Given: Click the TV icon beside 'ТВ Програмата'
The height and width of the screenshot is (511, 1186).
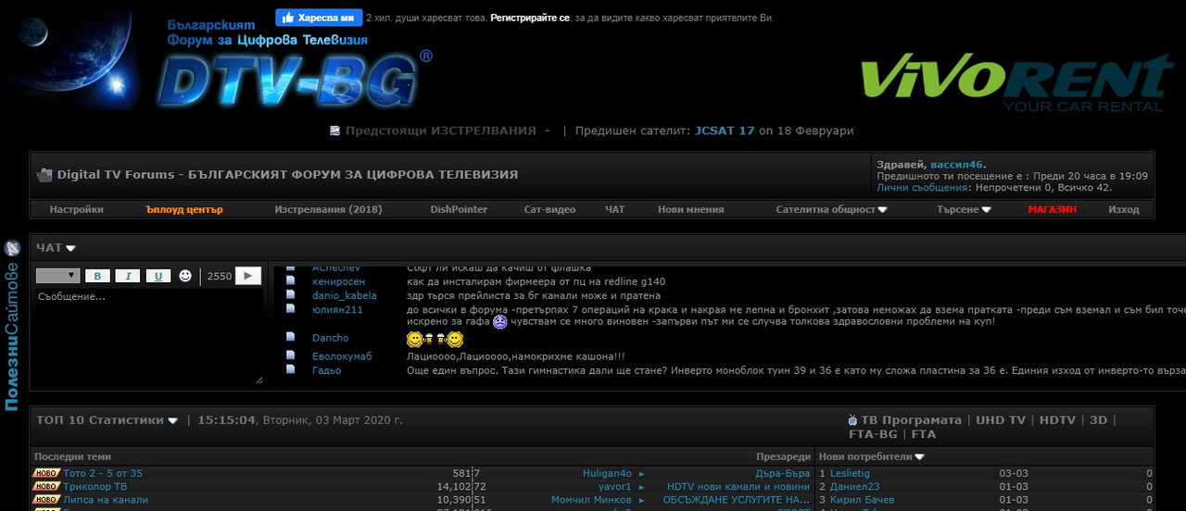Looking at the screenshot, I should pos(853,420).
